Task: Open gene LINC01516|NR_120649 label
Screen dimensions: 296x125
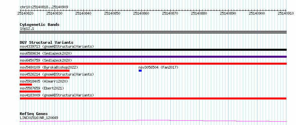Action: [x=39, y=118]
